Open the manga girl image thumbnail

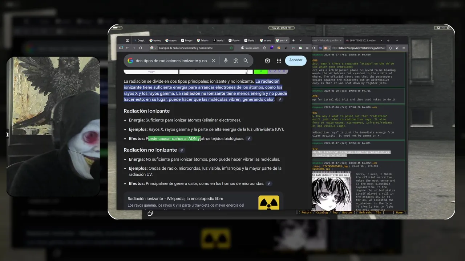pos(331,191)
